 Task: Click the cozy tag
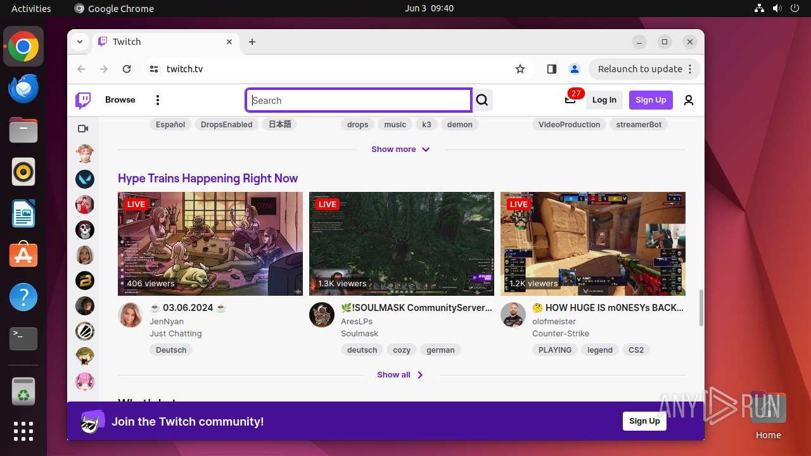click(x=402, y=350)
